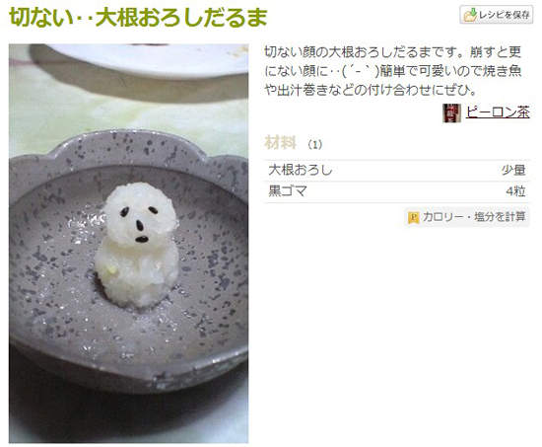Click the author's small avatar image
542x447 pixels.
coord(451,112)
